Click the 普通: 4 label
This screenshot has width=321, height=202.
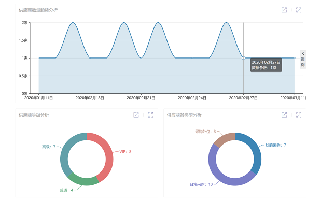pyautogui.click(x=66, y=190)
